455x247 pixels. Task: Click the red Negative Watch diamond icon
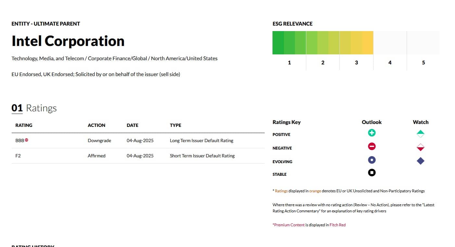tap(421, 147)
